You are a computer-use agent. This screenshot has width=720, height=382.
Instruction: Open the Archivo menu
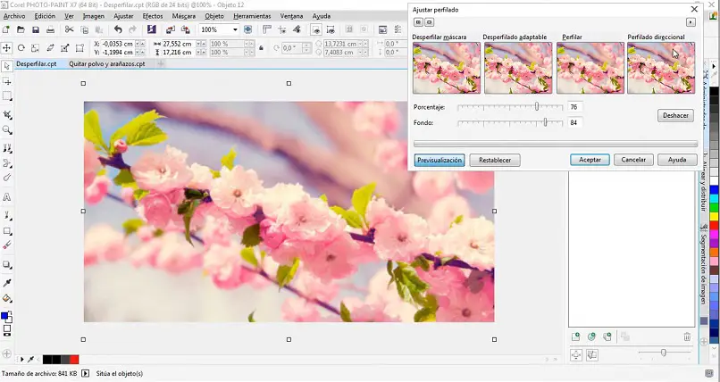pos(14,16)
